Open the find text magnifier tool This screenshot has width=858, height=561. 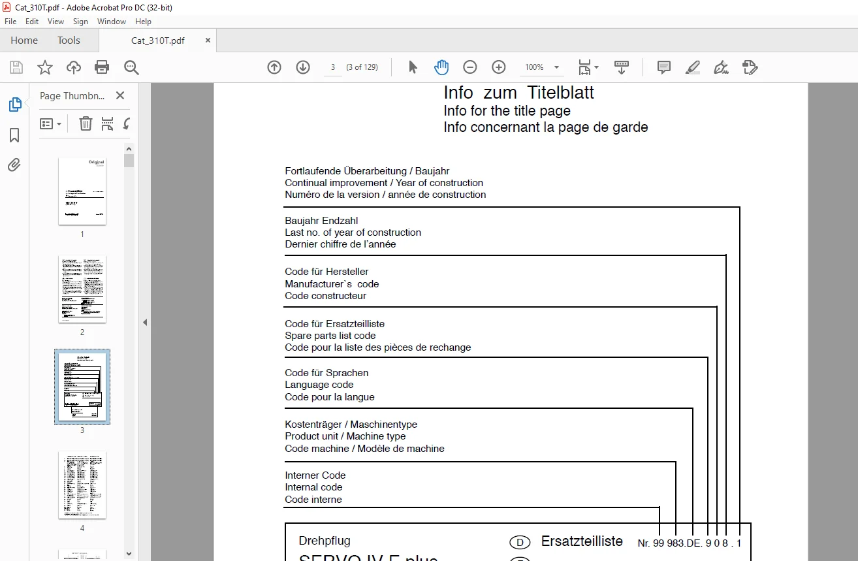[x=131, y=67]
